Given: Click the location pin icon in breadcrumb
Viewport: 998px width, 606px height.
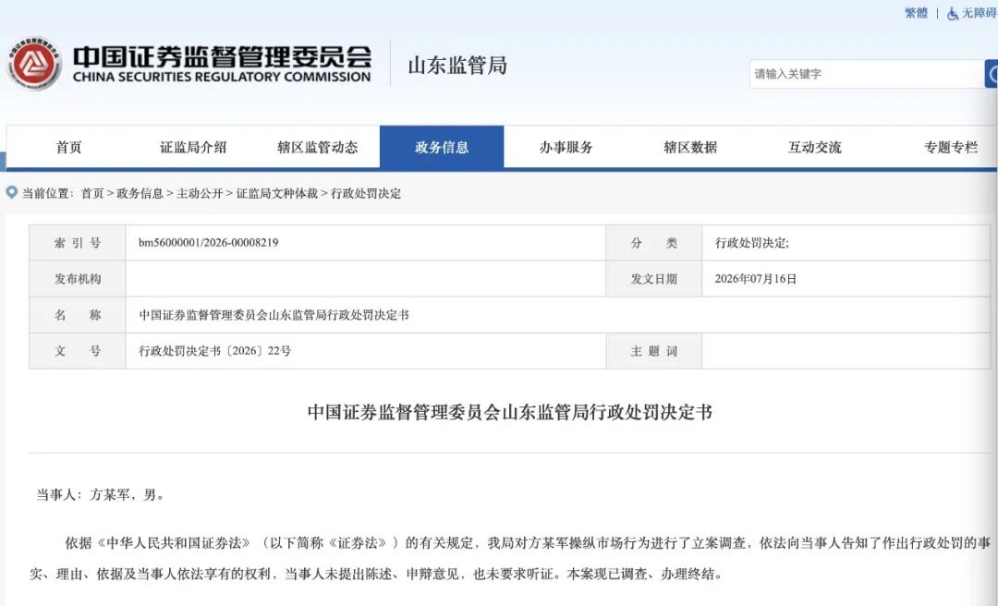Looking at the screenshot, I should tap(11, 192).
